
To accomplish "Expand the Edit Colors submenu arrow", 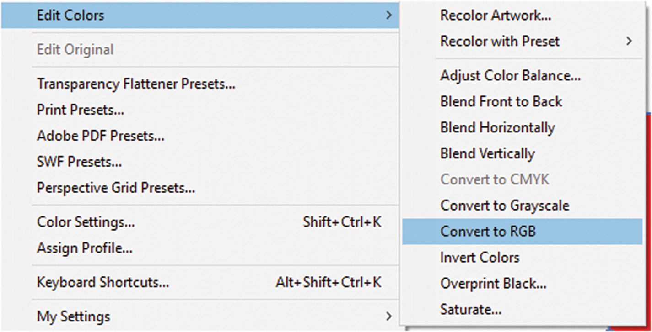I will click(x=388, y=15).
